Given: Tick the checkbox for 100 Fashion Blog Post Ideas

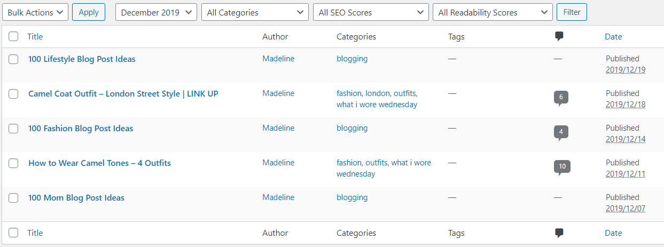Looking at the screenshot, I should [x=13, y=129].
